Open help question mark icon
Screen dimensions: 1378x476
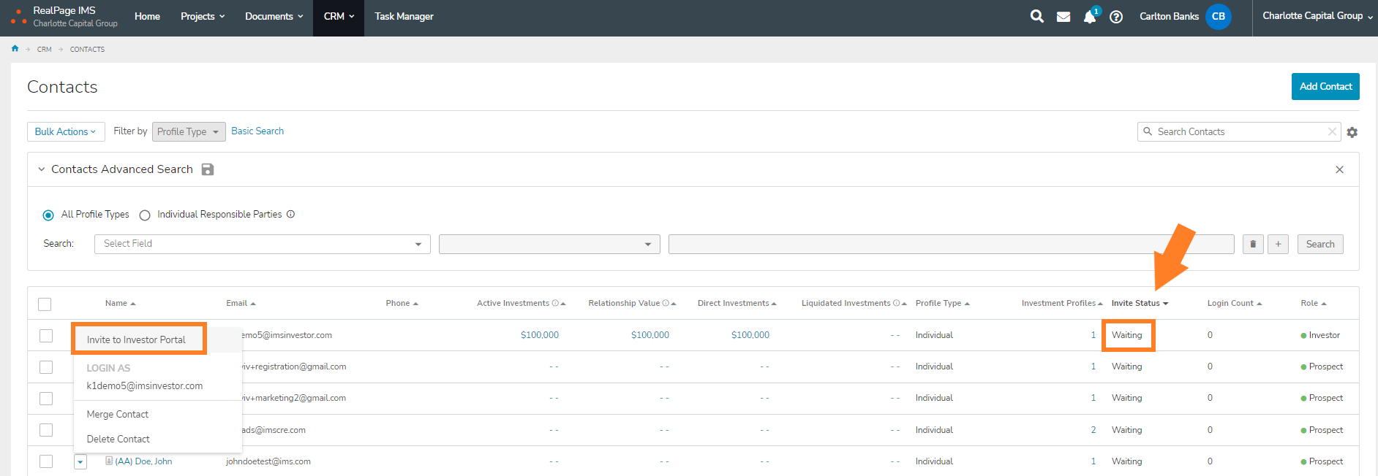[x=1116, y=17]
